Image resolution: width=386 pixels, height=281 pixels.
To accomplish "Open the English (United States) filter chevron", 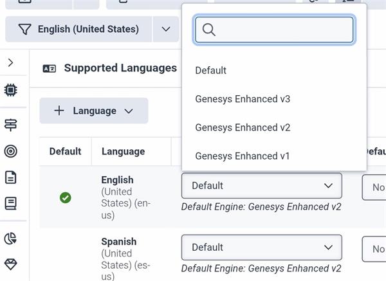I will [x=166, y=29].
